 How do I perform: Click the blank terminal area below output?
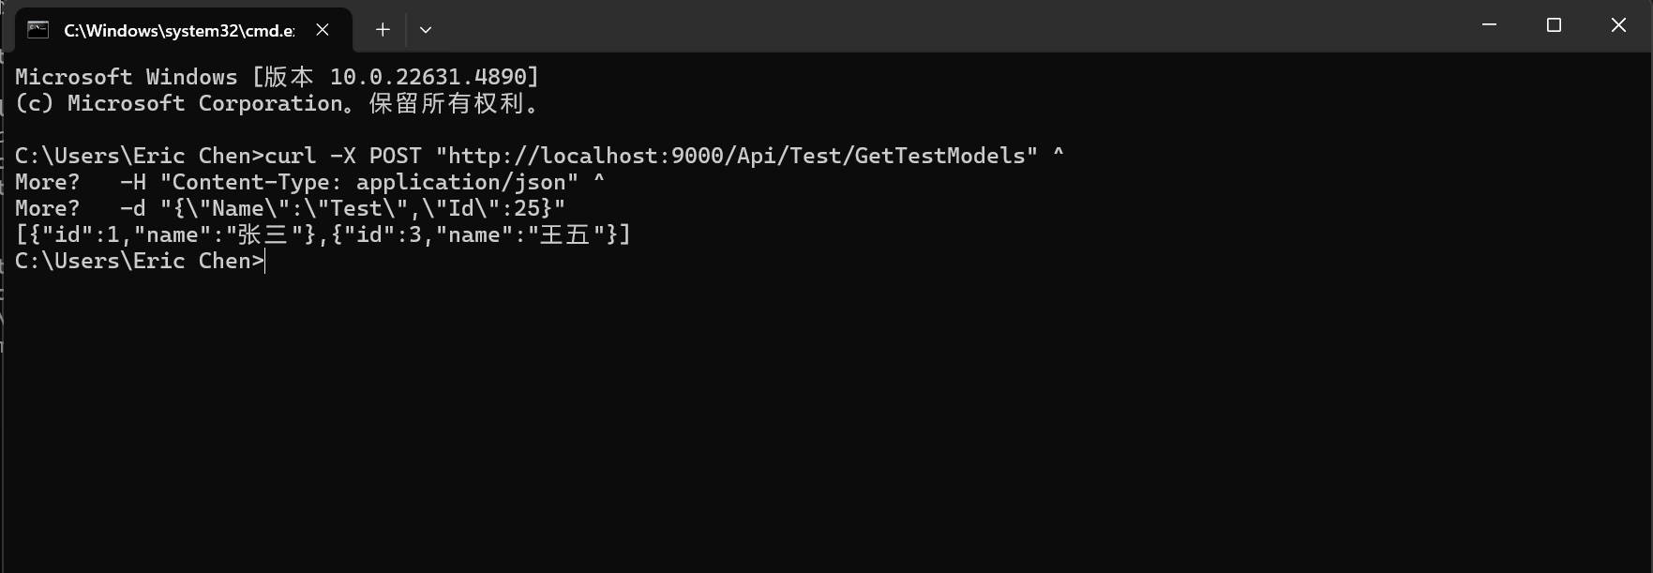[825, 422]
